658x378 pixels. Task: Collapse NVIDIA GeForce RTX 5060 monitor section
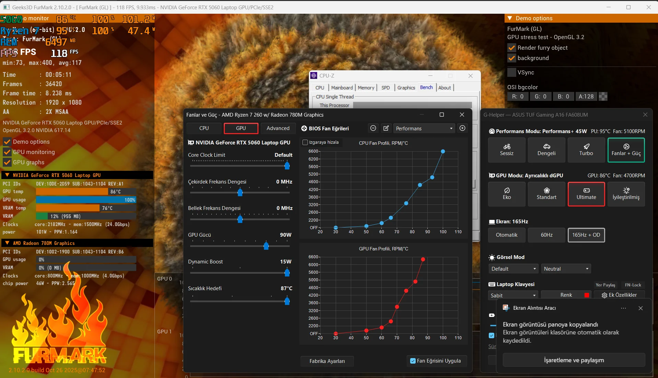click(7, 175)
